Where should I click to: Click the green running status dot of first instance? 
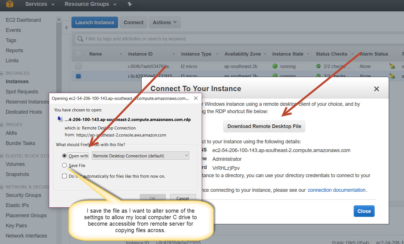click(275, 66)
